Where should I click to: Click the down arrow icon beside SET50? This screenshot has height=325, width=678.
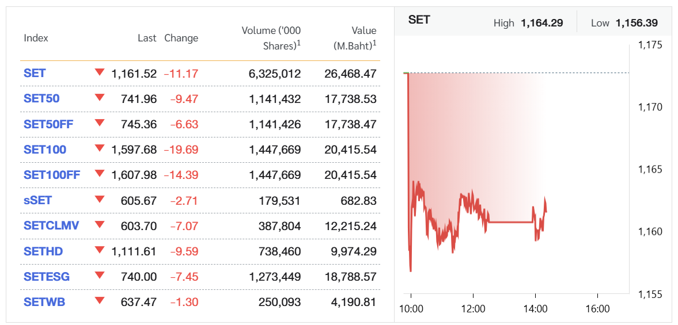pyautogui.click(x=100, y=98)
